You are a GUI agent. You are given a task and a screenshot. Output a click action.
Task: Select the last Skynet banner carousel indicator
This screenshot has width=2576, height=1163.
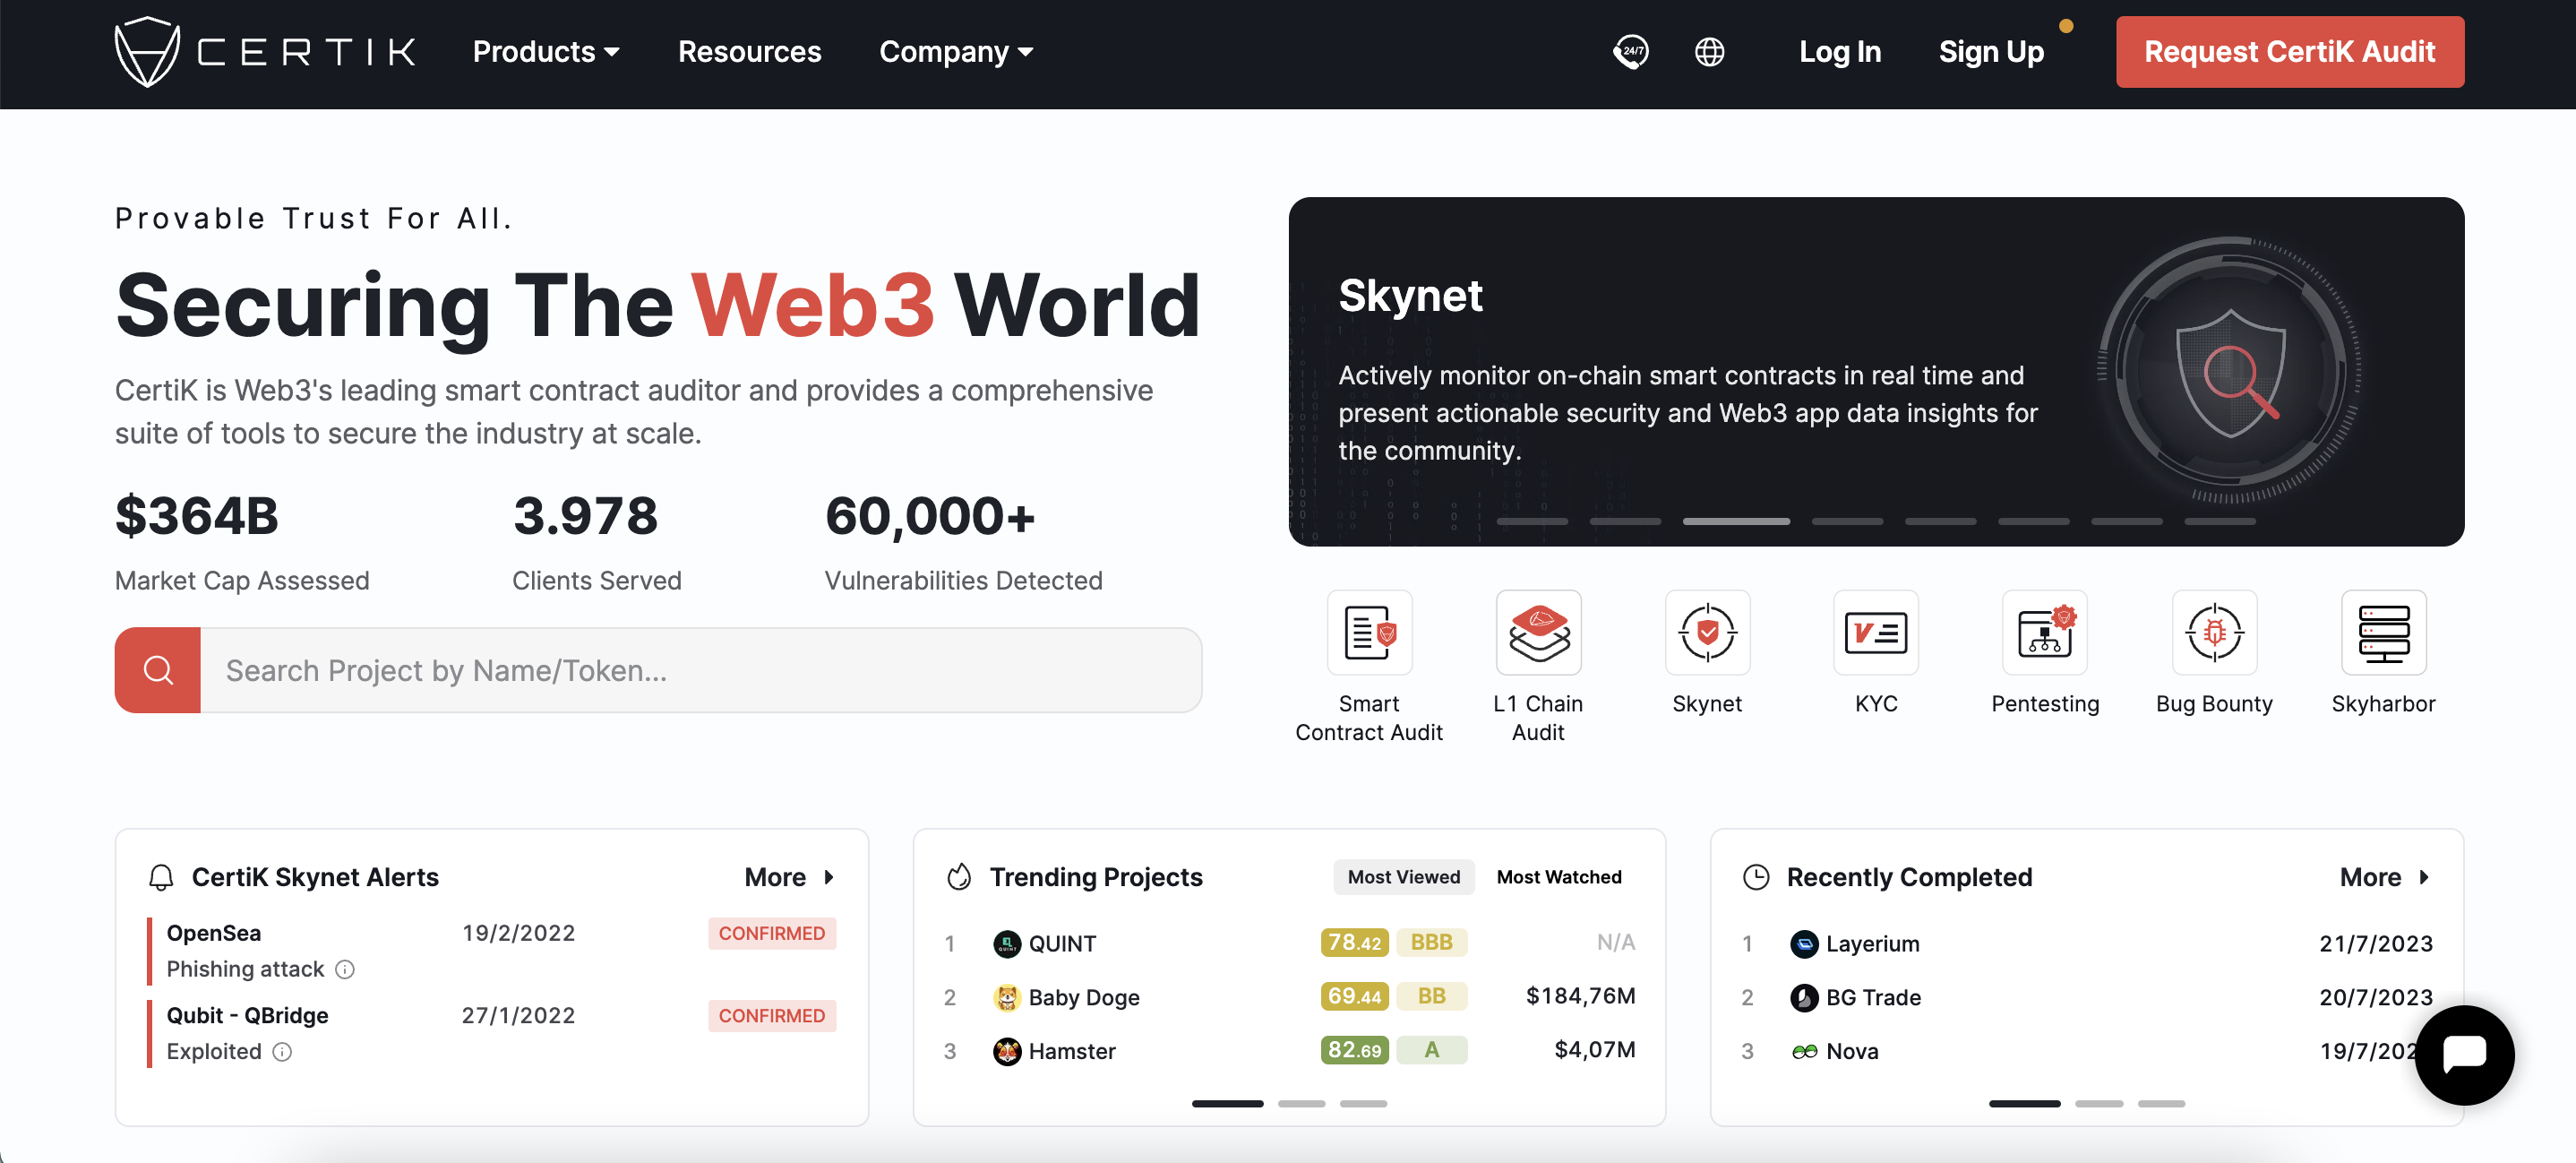(2219, 522)
